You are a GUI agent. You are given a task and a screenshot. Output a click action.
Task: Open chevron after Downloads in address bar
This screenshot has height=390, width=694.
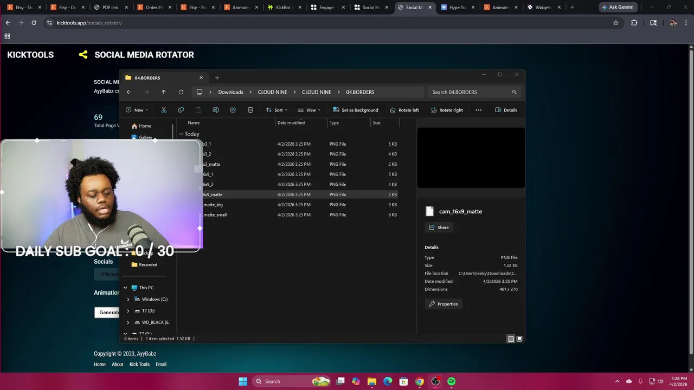tap(250, 92)
